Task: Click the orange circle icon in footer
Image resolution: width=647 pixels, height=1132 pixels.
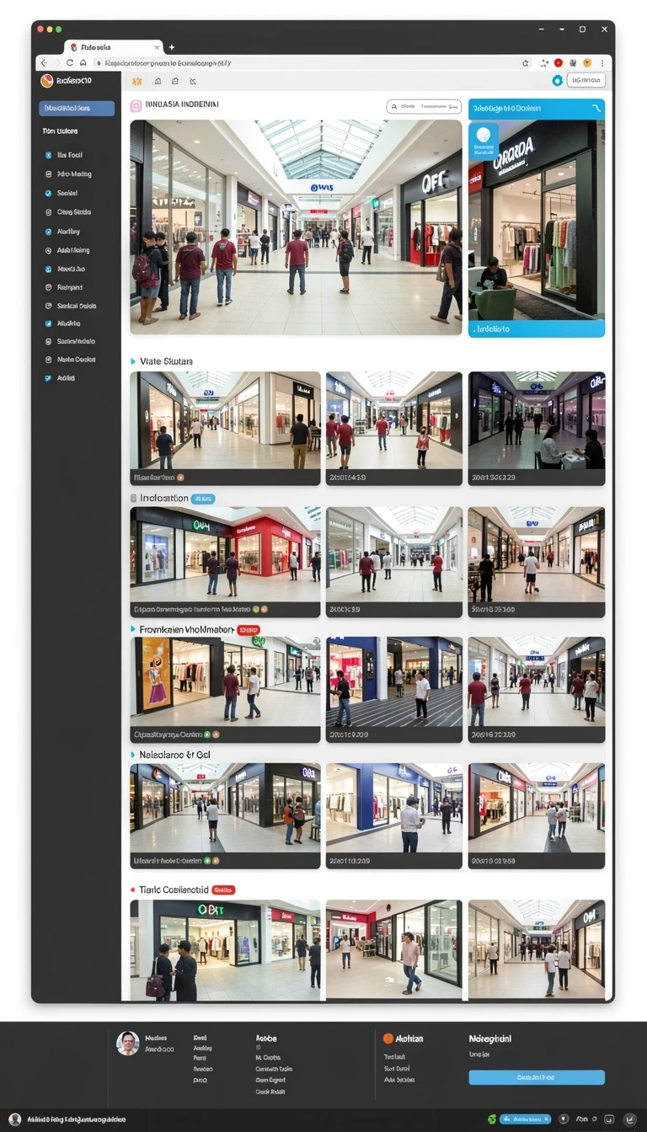Action: click(x=388, y=1039)
